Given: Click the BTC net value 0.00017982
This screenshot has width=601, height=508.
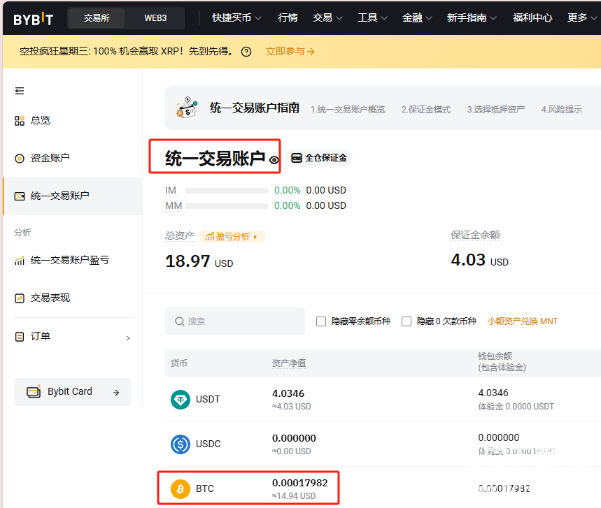Looking at the screenshot, I should 300,483.
